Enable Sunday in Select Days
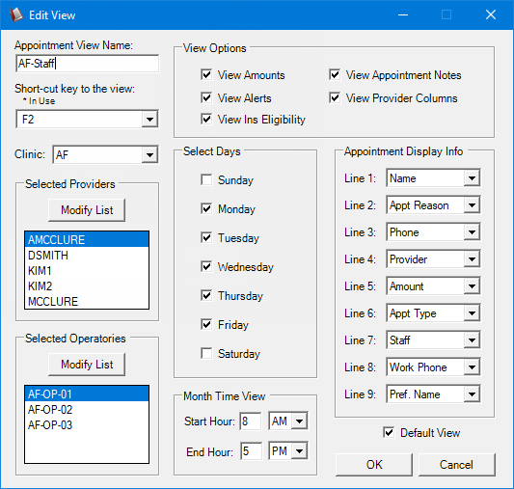Viewport: 514px width, 489px height. click(x=206, y=179)
